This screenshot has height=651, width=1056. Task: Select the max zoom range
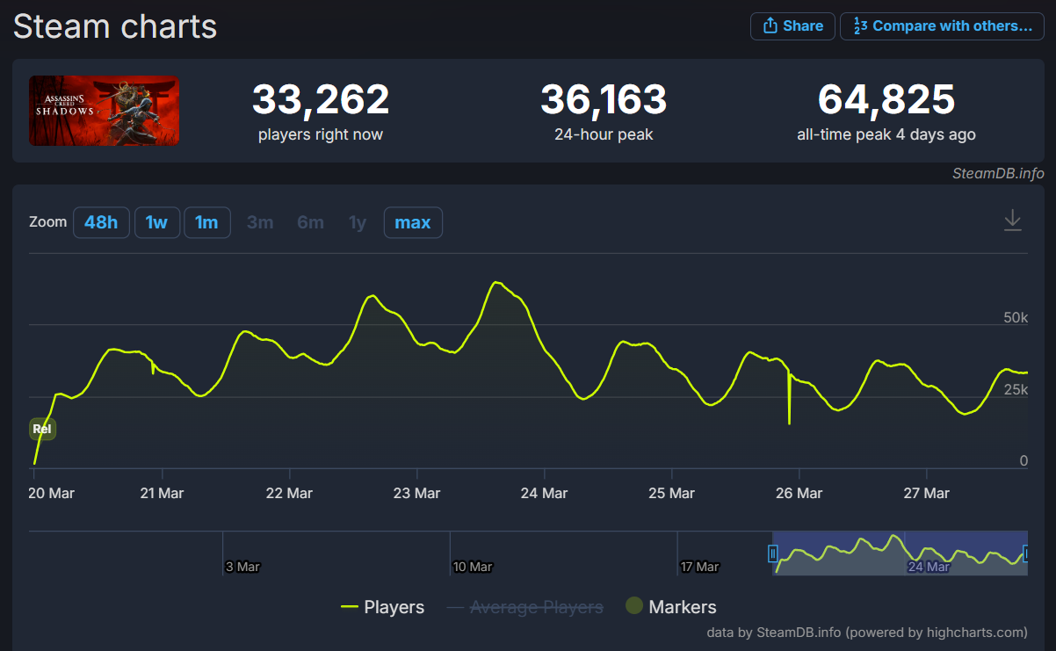(413, 222)
